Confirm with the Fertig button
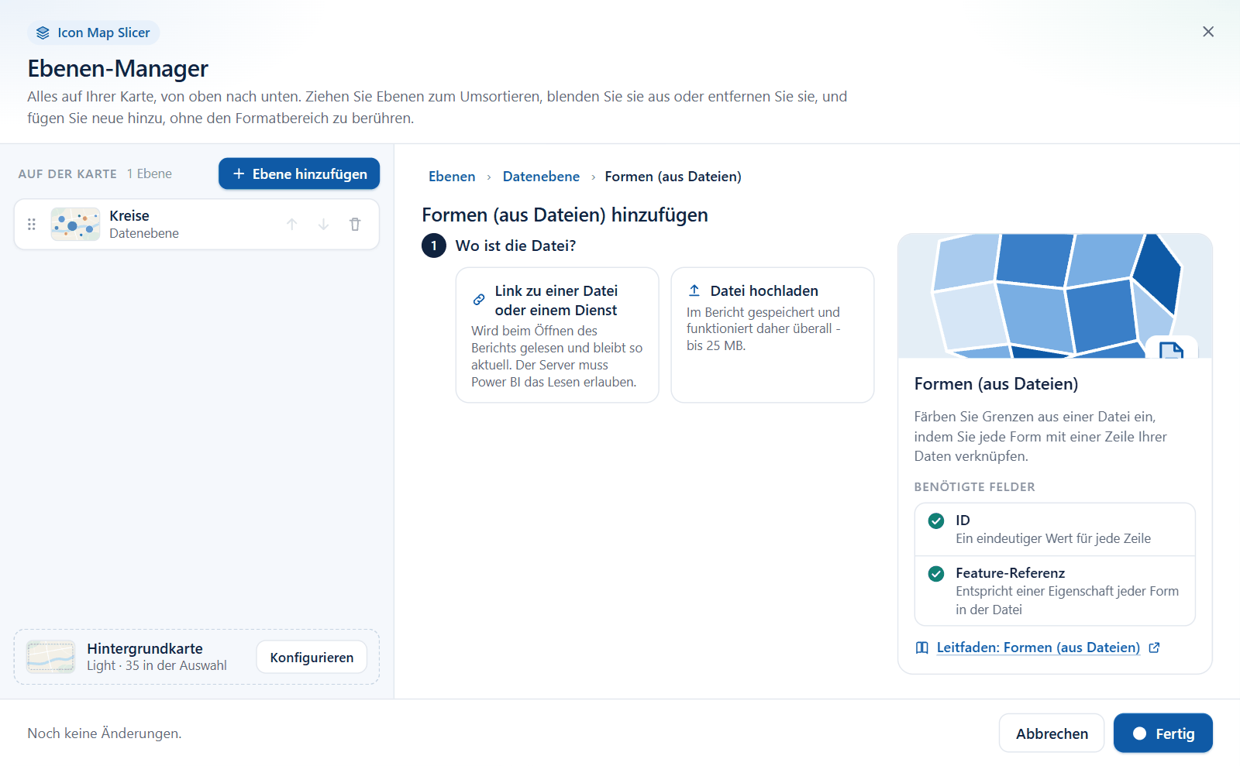This screenshot has width=1240, height=766. tap(1163, 733)
